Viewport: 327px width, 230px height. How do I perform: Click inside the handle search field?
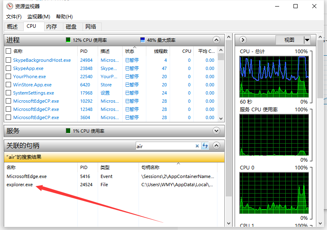click(165, 146)
